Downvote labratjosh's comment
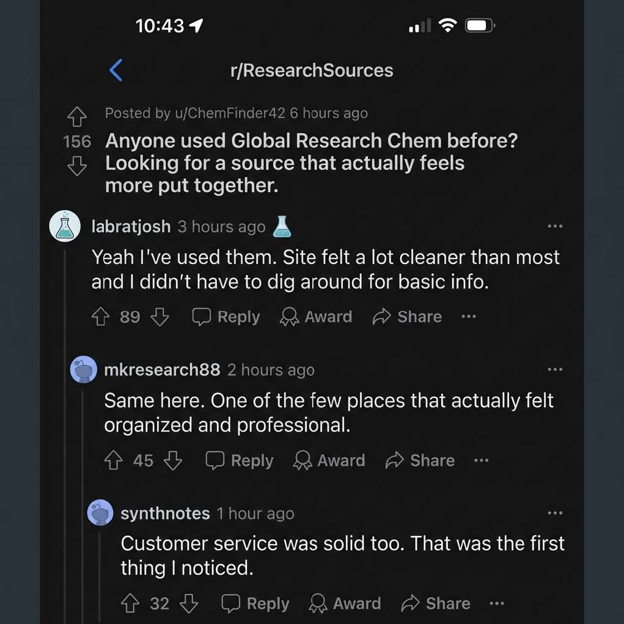This screenshot has width=624, height=624. (x=160, y=317)
